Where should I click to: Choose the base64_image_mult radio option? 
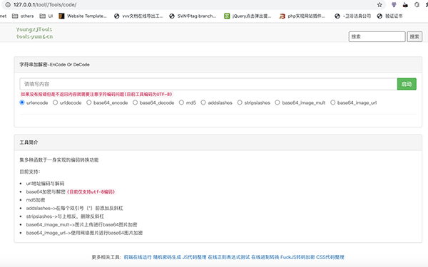coord(277,103)
